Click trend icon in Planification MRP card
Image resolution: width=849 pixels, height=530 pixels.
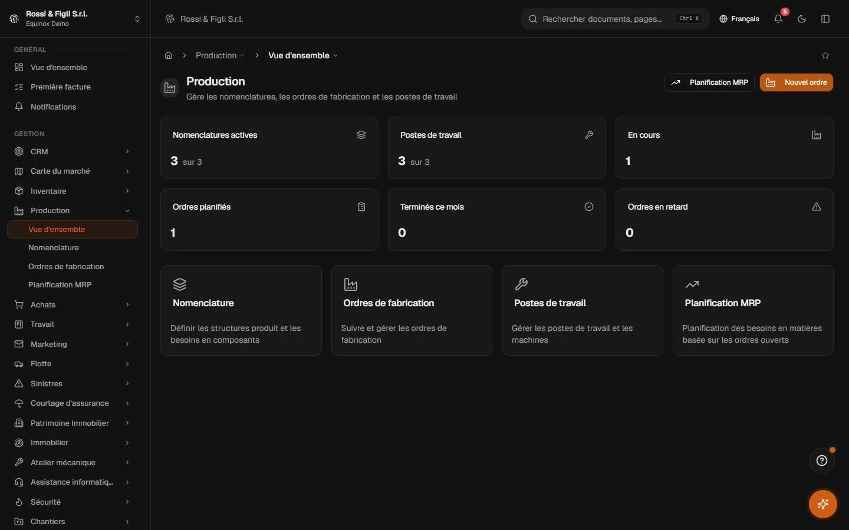point(692,284)
